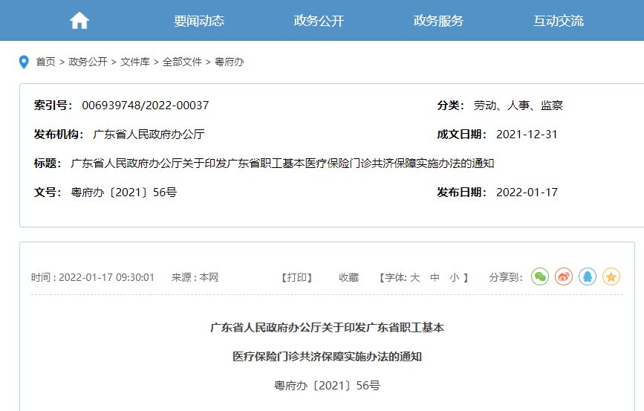This screenshot has width=644, height=411.
Task: Click 政务公开 in the breadcrumb trail
Action: (x=88, y=62)
